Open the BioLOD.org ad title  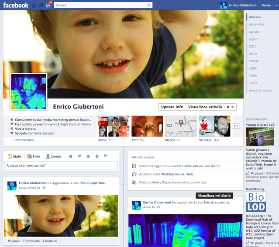pos(255,189)
